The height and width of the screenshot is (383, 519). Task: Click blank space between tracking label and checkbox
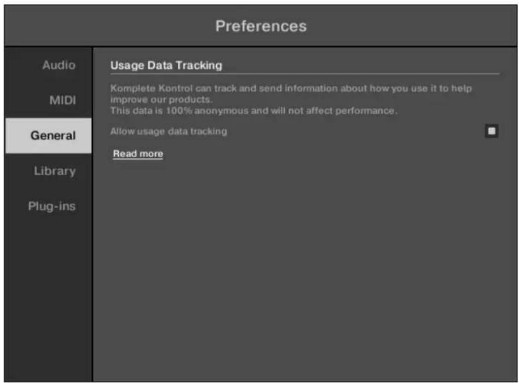(356, 132)
